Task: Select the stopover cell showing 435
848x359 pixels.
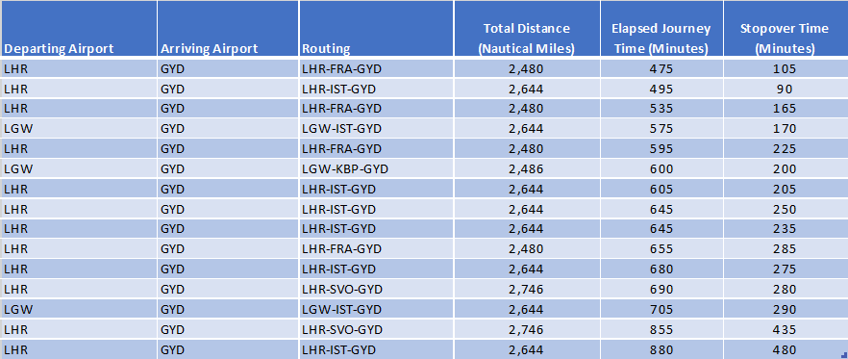Action: 786,329
